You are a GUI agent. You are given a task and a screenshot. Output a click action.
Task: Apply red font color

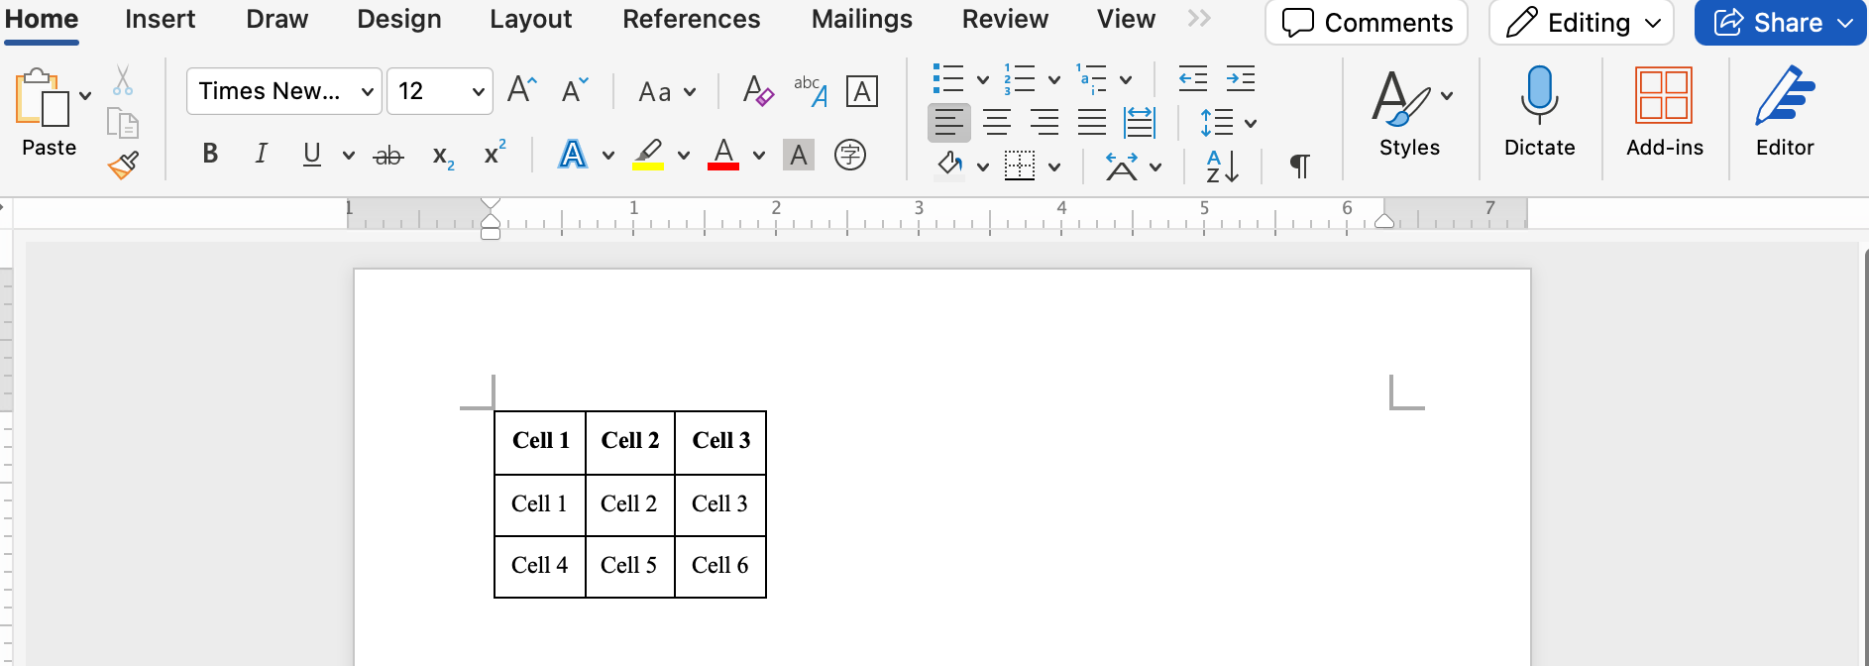tap(723, 155)
